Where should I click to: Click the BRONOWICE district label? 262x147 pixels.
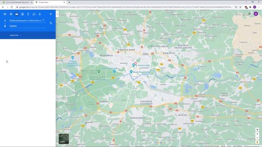coord(106,56)
